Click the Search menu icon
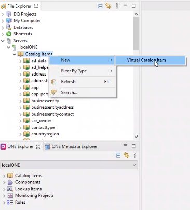This screenshot has width=190, height=210. tap(53, 92)
